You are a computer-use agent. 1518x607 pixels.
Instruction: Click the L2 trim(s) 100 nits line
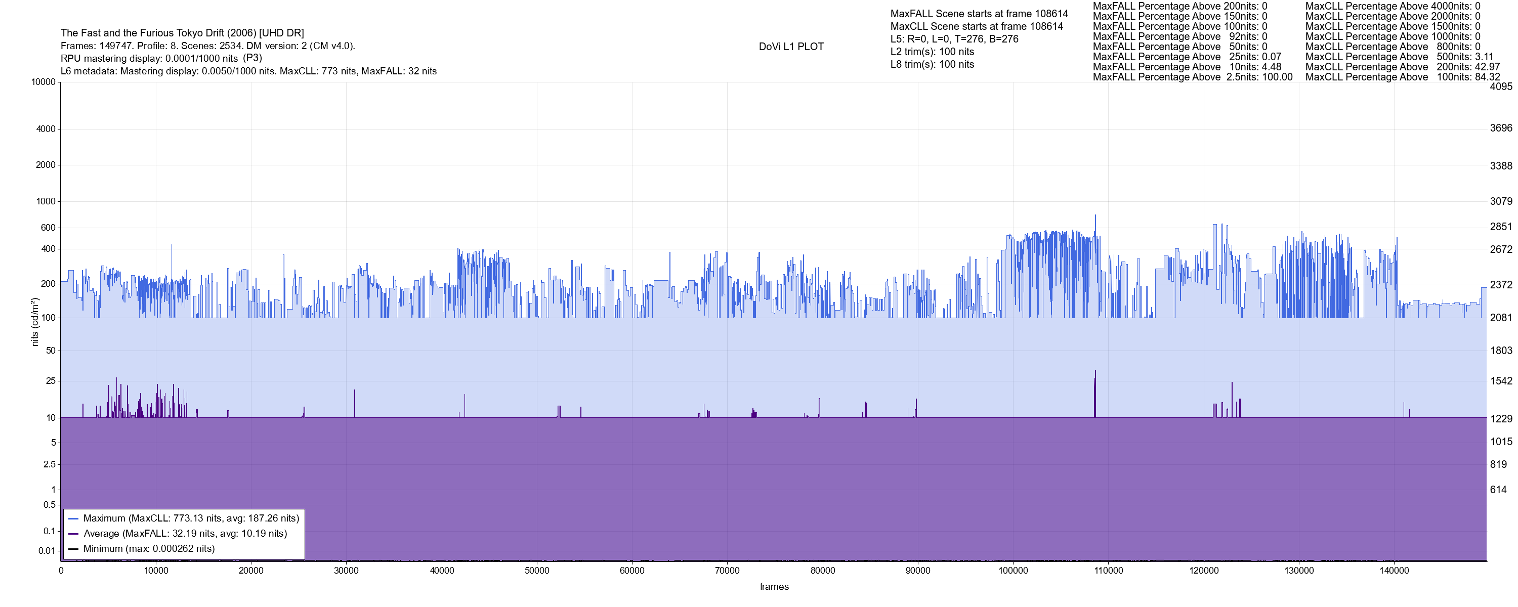pos(932,52)
